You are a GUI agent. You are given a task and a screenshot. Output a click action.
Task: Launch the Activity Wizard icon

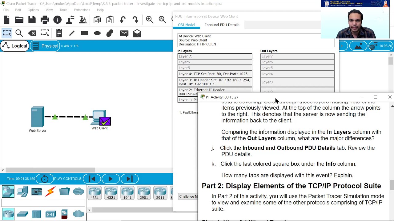[70, 20]
